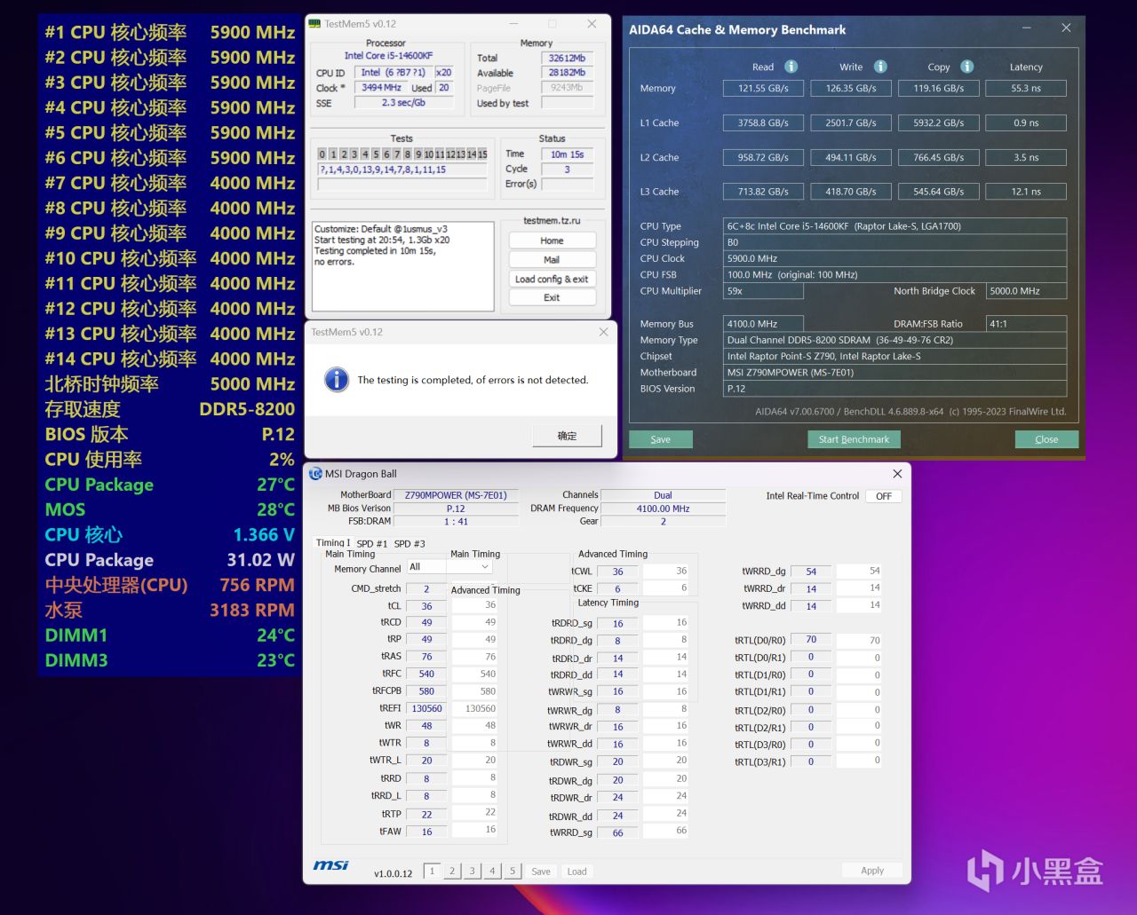
Task: Select profile slot 2 in Dragon Ball
Action: coord(452,872)
